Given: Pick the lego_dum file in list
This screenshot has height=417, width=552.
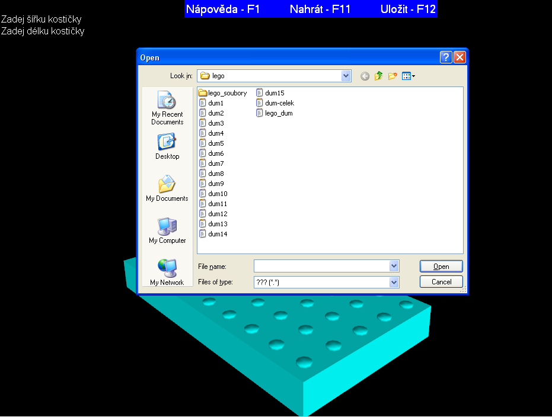Looking at the screenshot, I should [279, 113].
